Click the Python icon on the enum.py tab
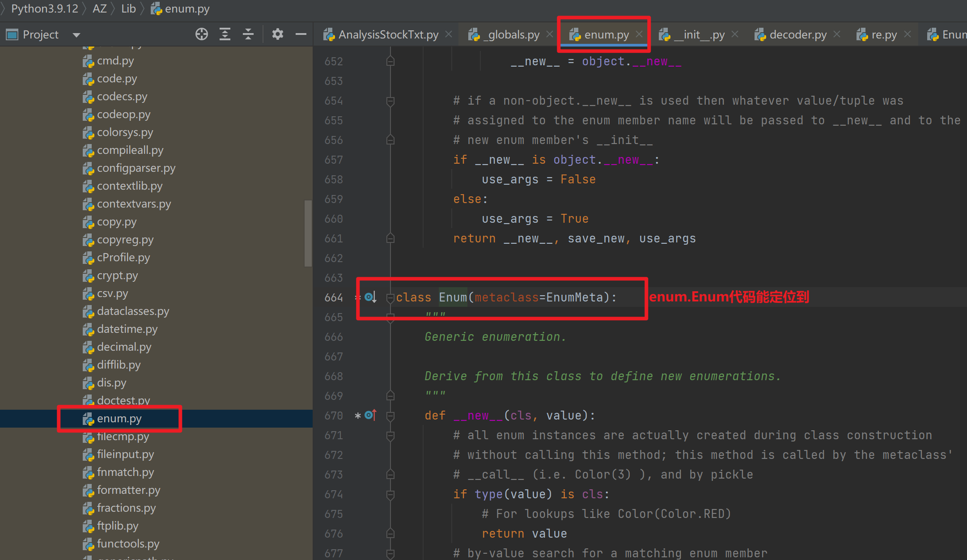Viewport: 967px width, 560px height. click(575, 34)
